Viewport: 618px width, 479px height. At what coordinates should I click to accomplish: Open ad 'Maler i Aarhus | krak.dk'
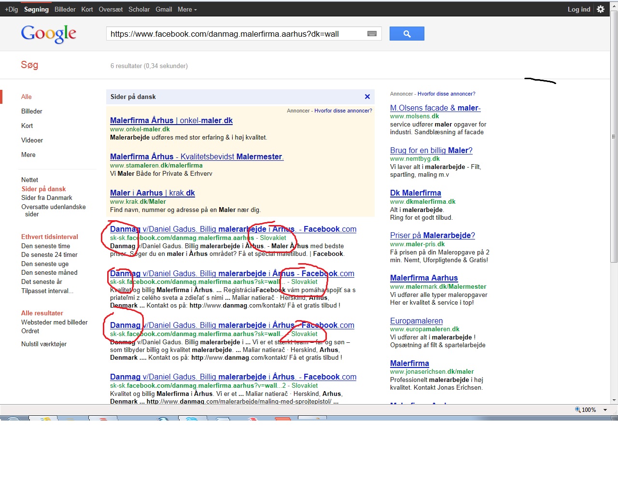[153, 193]
